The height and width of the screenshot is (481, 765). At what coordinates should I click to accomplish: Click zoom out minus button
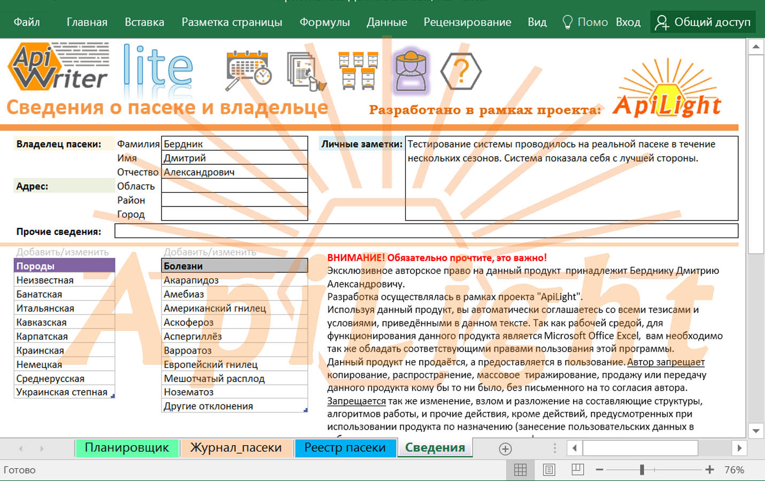point(599,470)
